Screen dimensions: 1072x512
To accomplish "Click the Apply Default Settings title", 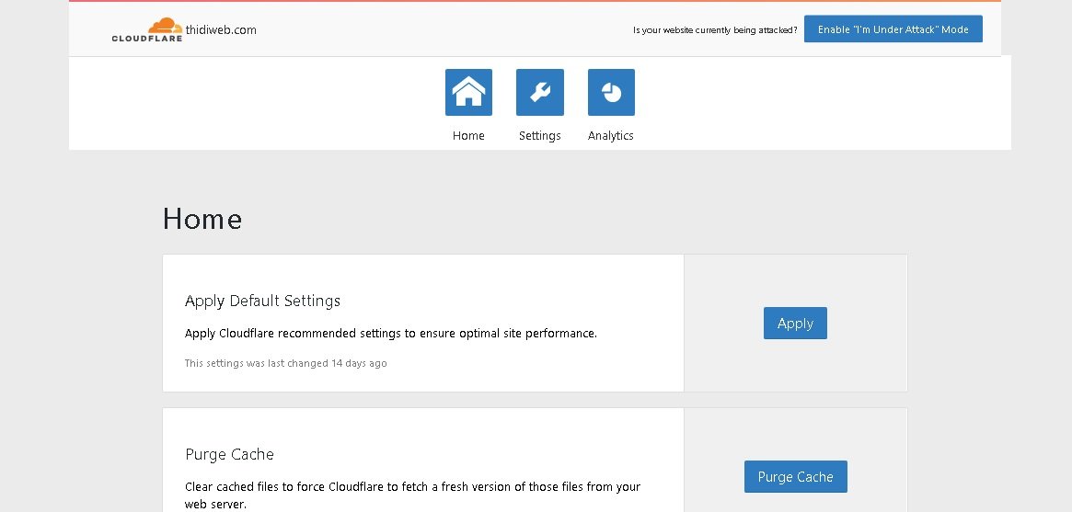I will click(262, 301).
